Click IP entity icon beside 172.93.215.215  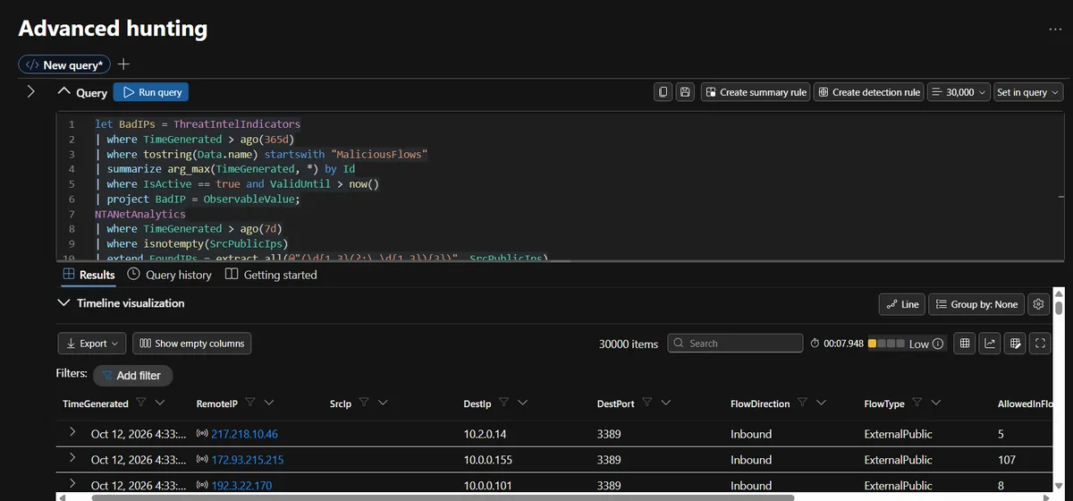pyautogui.click(x=202, y=460)
